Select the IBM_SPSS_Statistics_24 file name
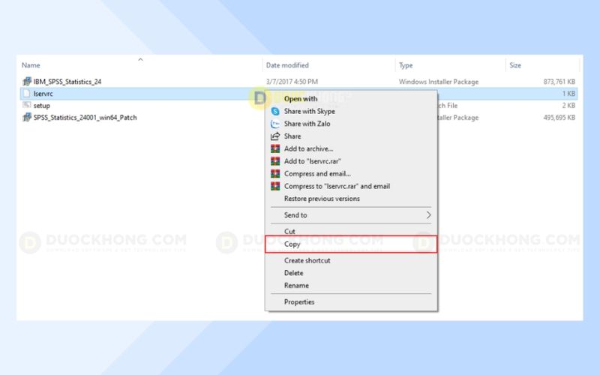 pyautogui.click(x=67, y=82)
